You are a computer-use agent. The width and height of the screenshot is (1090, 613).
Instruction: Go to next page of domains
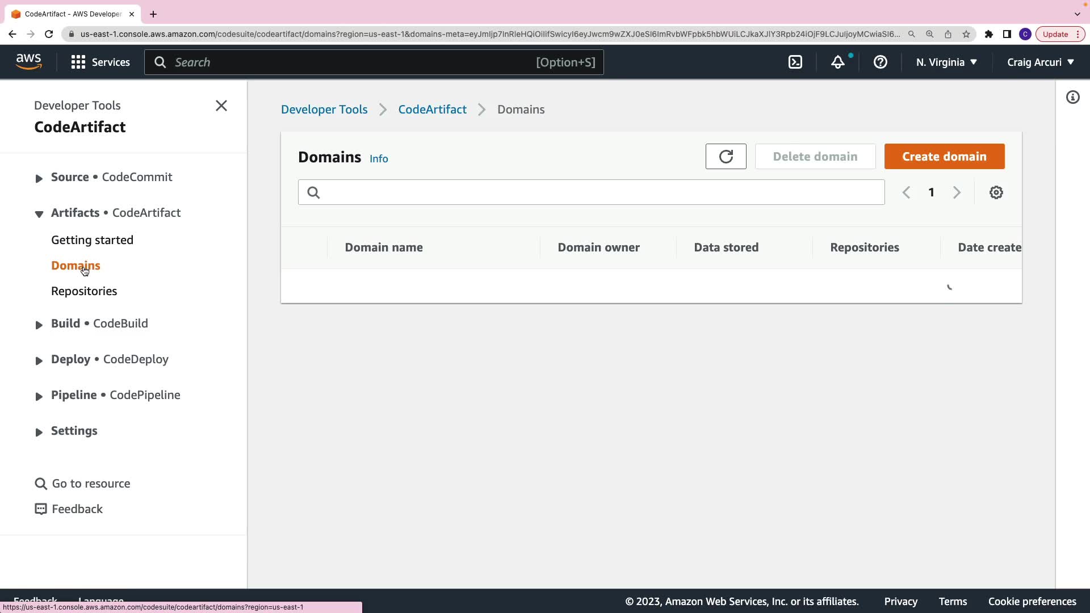[x=957, y=192]
